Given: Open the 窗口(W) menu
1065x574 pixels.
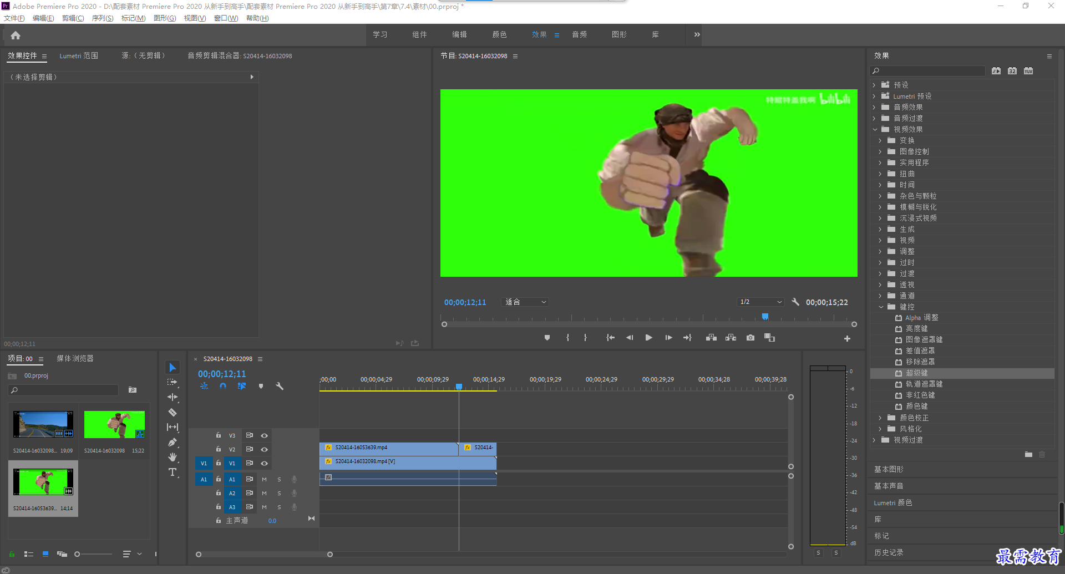Looking at the screenshot, I should point(226,18).
